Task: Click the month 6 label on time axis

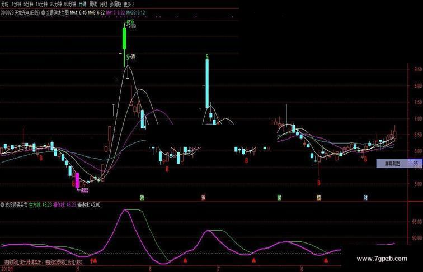Action: 150,269
